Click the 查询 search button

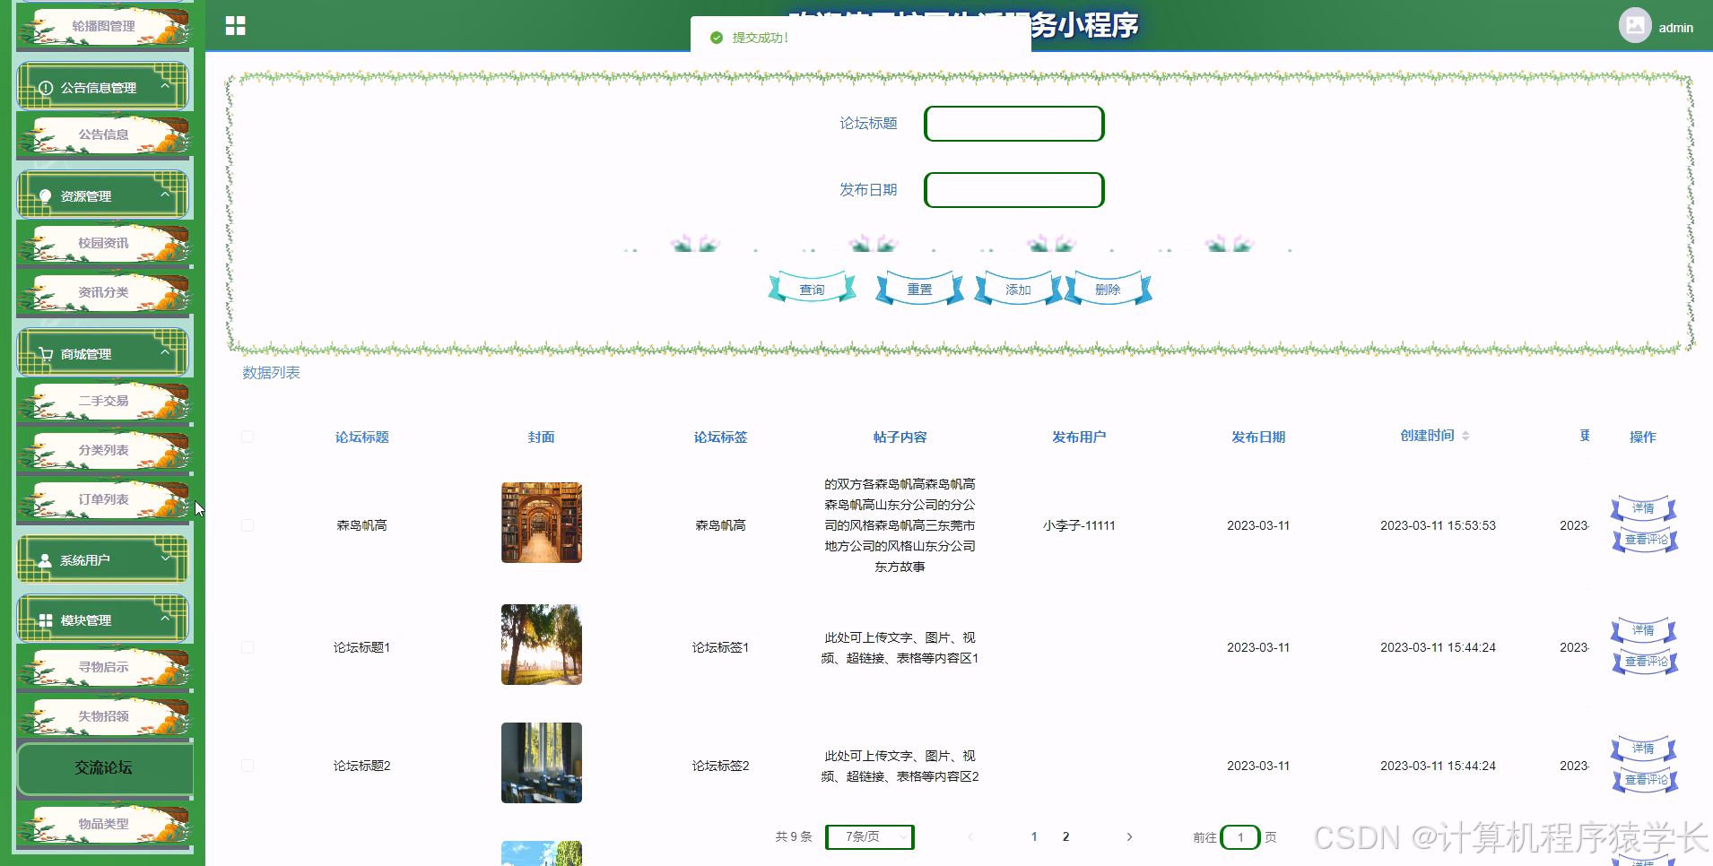click(x=812, y=289)
